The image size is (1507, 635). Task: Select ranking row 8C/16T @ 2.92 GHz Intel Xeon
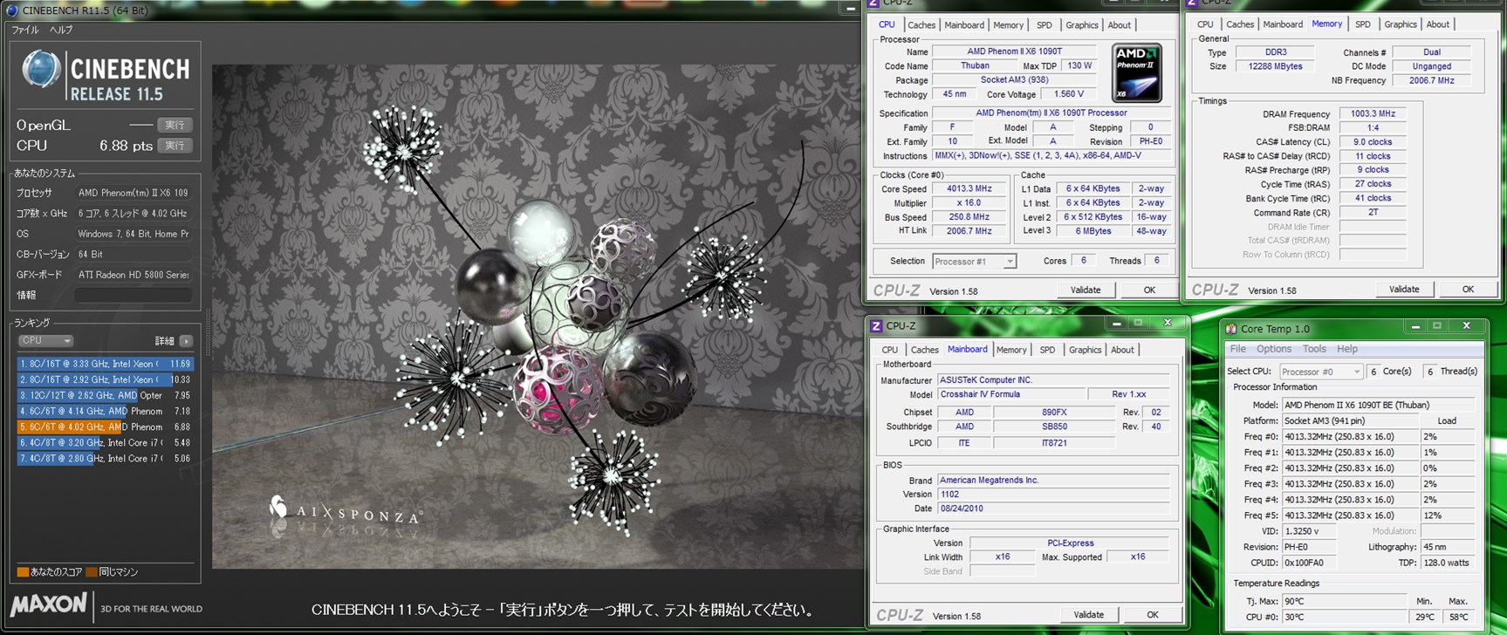click(x=106, y=379)
